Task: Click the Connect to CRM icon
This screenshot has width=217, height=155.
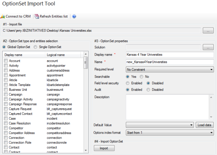Action: point(3,17)
